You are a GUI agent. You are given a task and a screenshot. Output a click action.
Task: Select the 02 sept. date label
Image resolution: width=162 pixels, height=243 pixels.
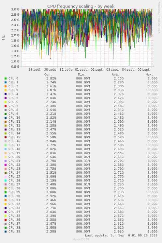pyautogui.click(x=97, y=70)
